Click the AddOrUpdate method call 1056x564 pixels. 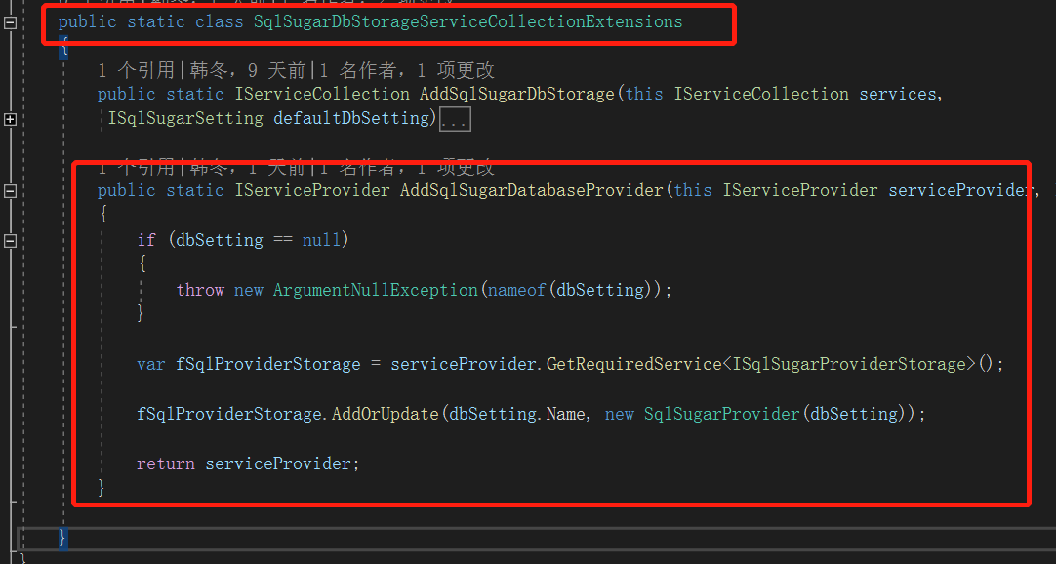(x=386, y=413)
